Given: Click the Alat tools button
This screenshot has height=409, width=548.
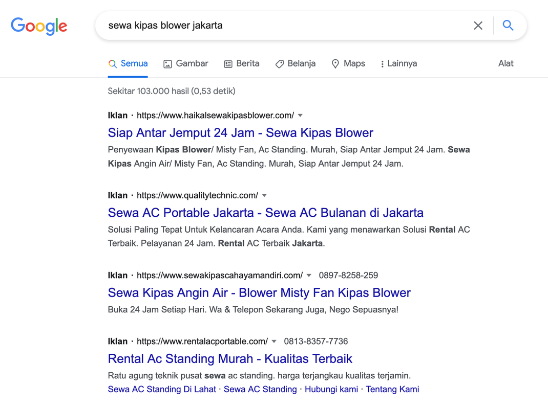Looking at the screenshot, I should pos(505,64).
